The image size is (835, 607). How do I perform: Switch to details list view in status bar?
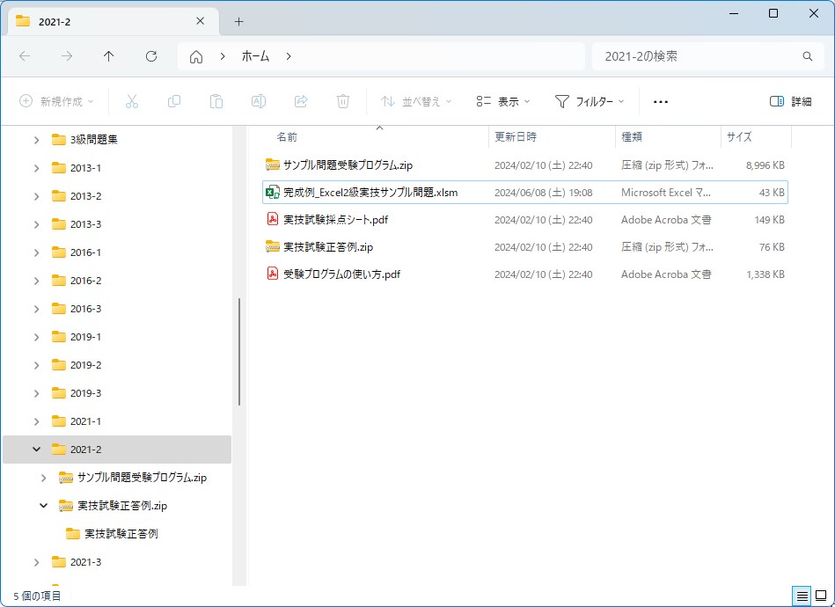pos(802,596)
